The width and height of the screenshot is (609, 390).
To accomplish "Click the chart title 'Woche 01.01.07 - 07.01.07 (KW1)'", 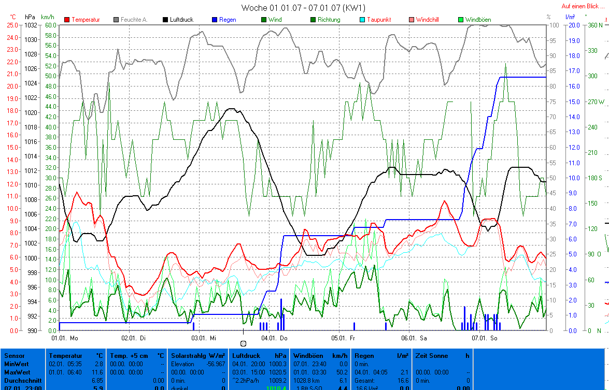I will pyautogui.click(x=303, y=8).
